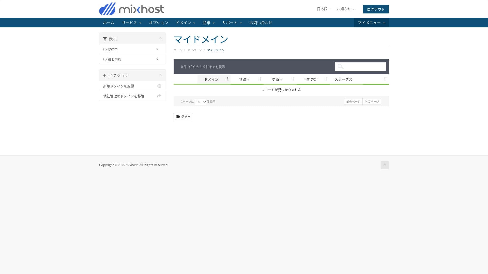Screen dimensions: 488x274
Task: Select the 契約中 filter radio
Action: pos(105,49)
